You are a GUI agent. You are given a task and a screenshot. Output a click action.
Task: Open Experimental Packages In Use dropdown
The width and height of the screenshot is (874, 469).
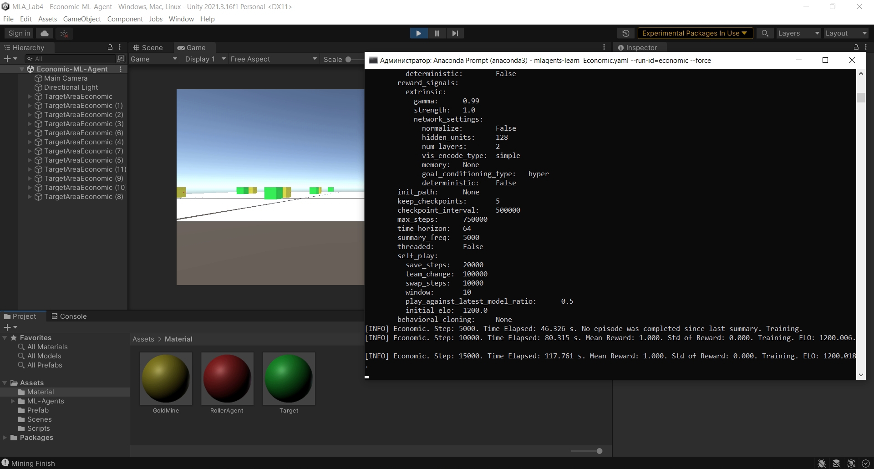pos(695,33)
